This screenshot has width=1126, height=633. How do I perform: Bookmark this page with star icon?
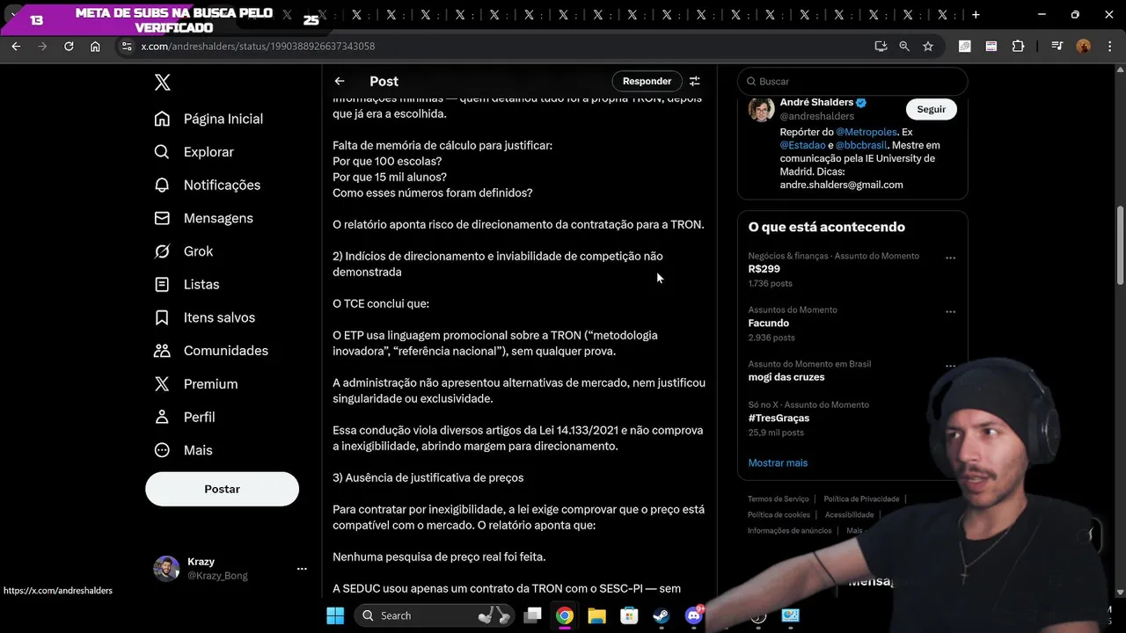(928, 47)
